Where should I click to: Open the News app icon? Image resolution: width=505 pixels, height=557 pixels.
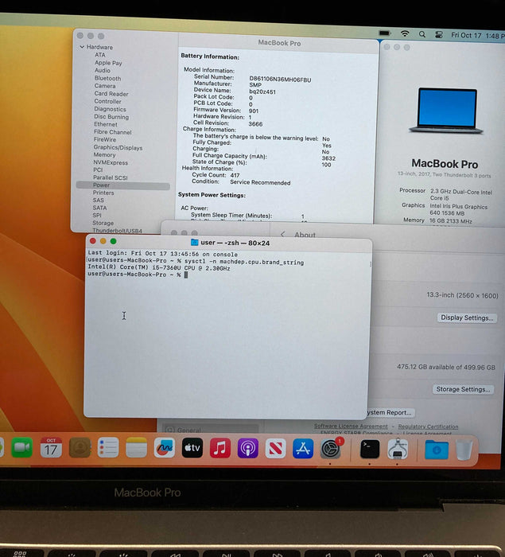pos(276,448)
